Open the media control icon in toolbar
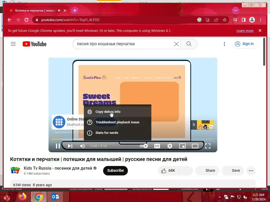 [x=235, y=20]
